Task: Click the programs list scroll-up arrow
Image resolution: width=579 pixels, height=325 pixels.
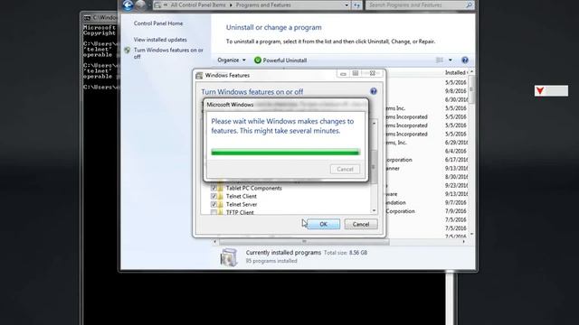Action: coord(471,72)
